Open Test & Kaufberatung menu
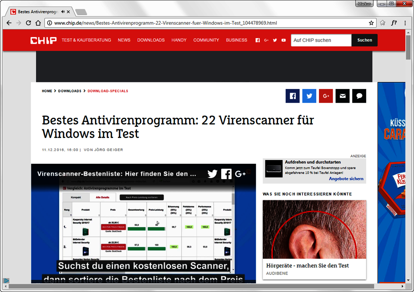 pos(86,40)
